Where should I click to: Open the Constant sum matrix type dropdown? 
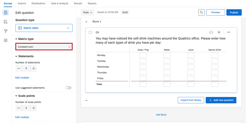pos(44,47)
